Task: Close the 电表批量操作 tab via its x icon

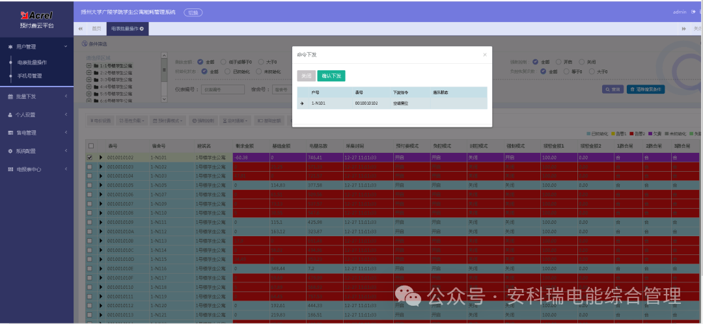Action: tap(142, 29)
